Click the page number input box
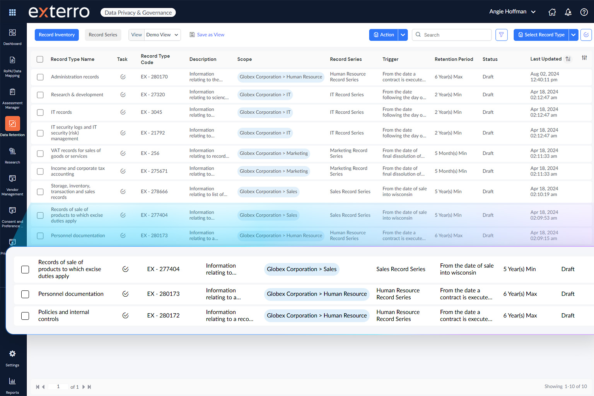The image size is (594, 396). pos(58,387)
